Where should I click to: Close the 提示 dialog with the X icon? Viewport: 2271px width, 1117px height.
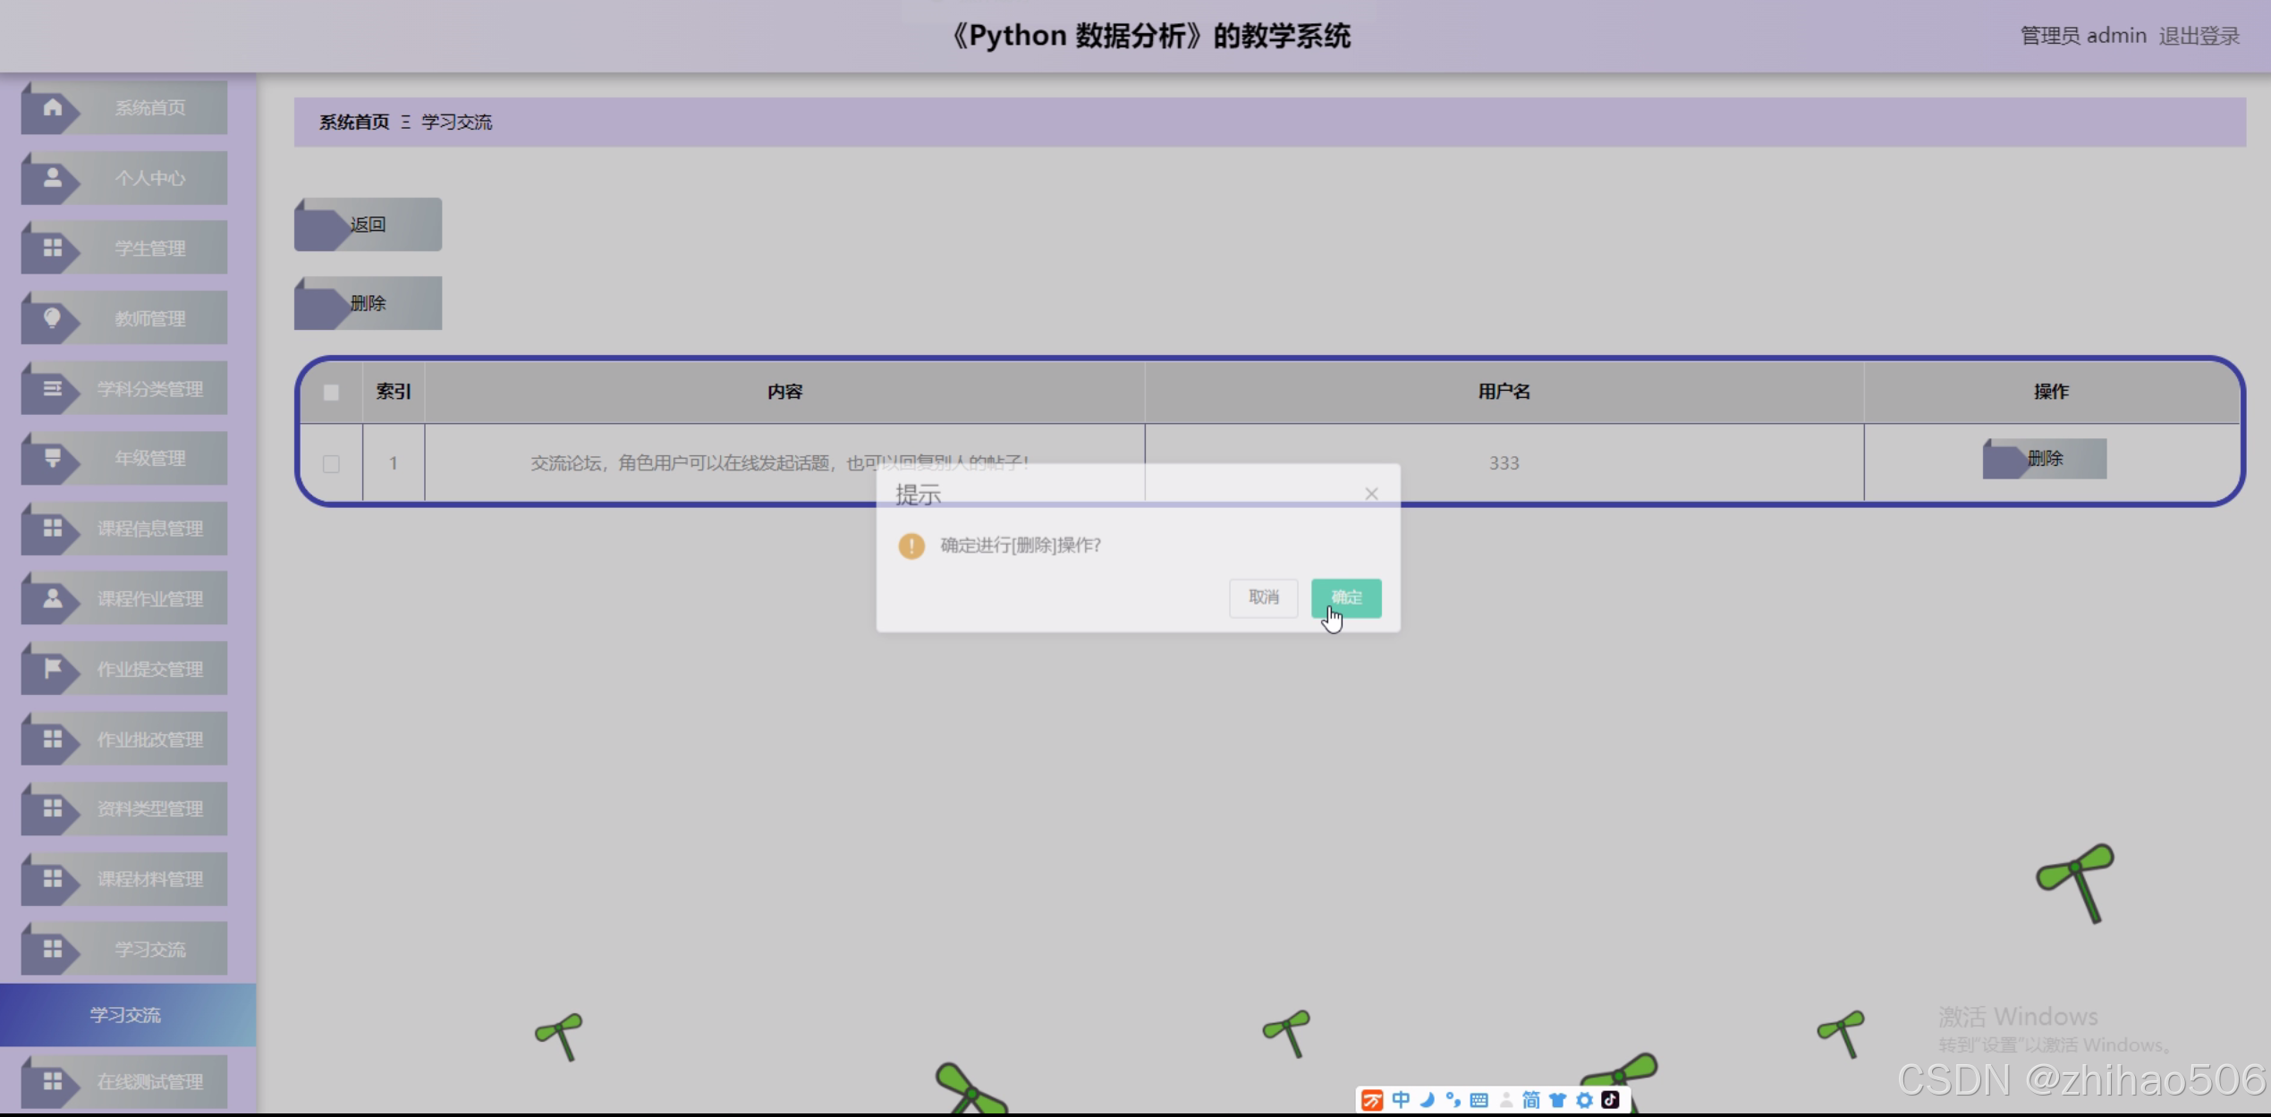(x=1371, y=493)
